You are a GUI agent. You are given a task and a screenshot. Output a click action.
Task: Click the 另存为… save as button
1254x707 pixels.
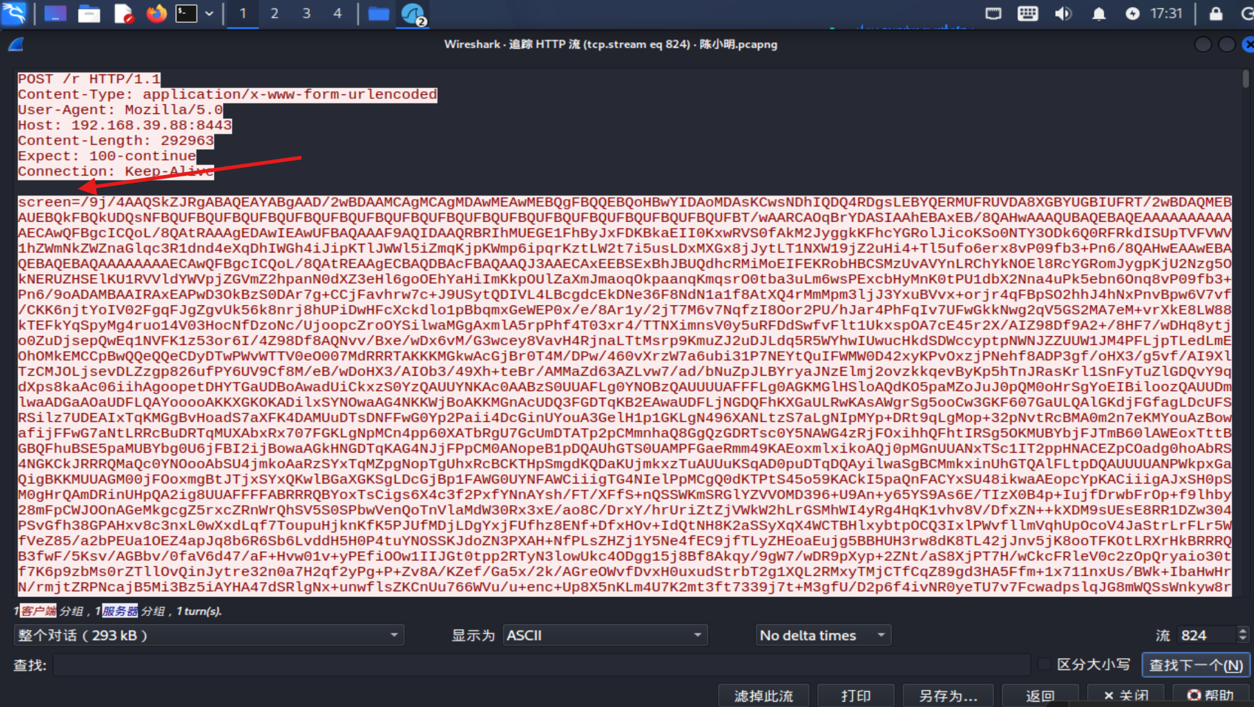[x=948, y=696]
